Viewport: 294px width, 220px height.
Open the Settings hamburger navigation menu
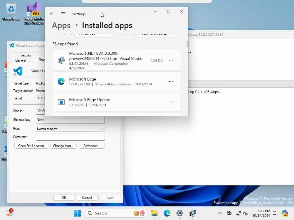tap(63, 14)
